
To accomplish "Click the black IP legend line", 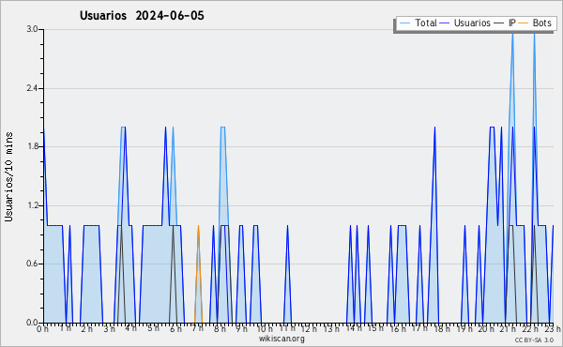I will point(499,23).
